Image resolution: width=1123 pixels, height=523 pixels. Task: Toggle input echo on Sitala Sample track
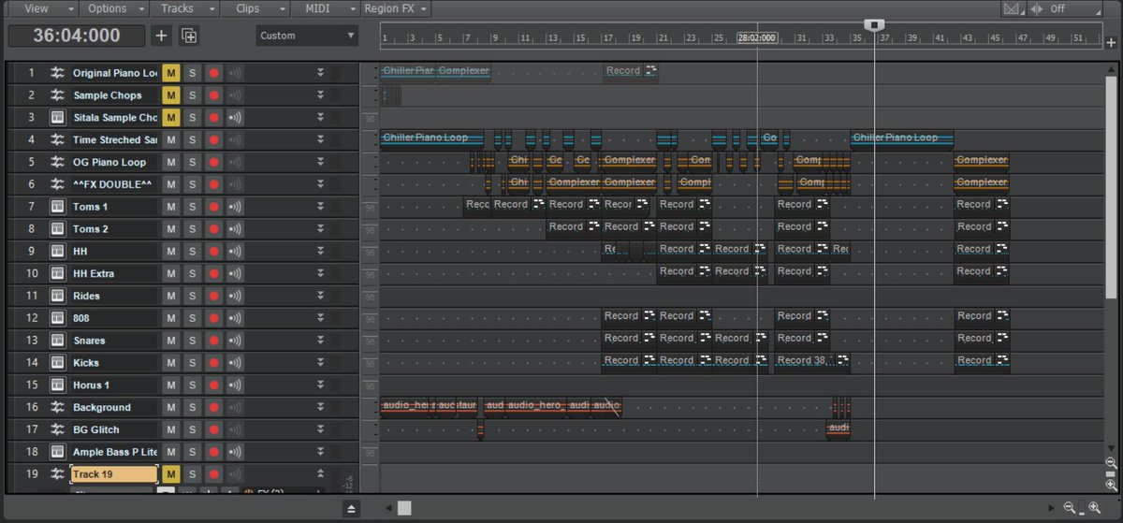click(x=235, y=117)
